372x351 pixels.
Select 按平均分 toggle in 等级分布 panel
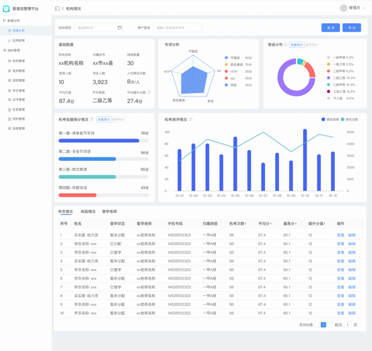pos(312,44)
